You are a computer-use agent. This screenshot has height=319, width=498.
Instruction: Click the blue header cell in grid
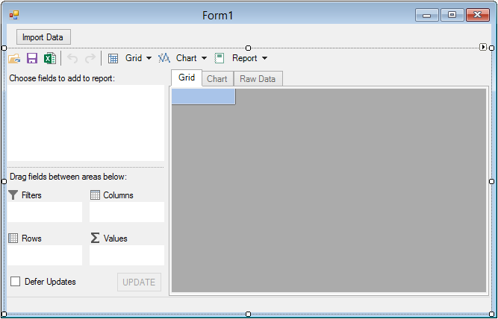pos(203,96)
